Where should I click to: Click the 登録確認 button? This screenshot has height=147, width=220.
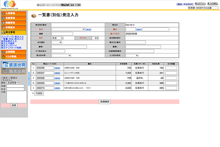[105, 102]
